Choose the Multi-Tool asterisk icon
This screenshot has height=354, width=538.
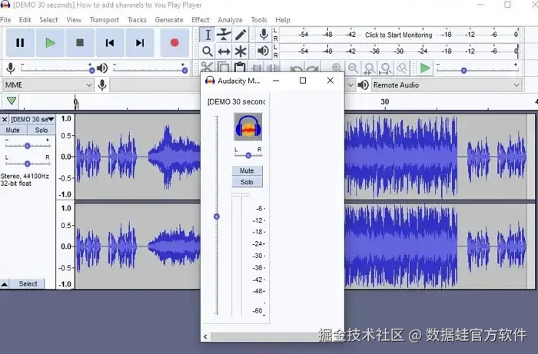241,51
